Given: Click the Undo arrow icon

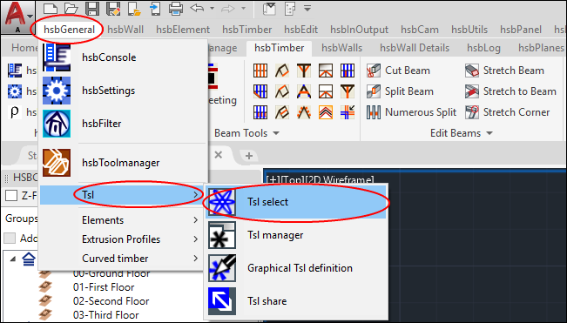Looking at the screenshot, I should click(x=197, y=9).
